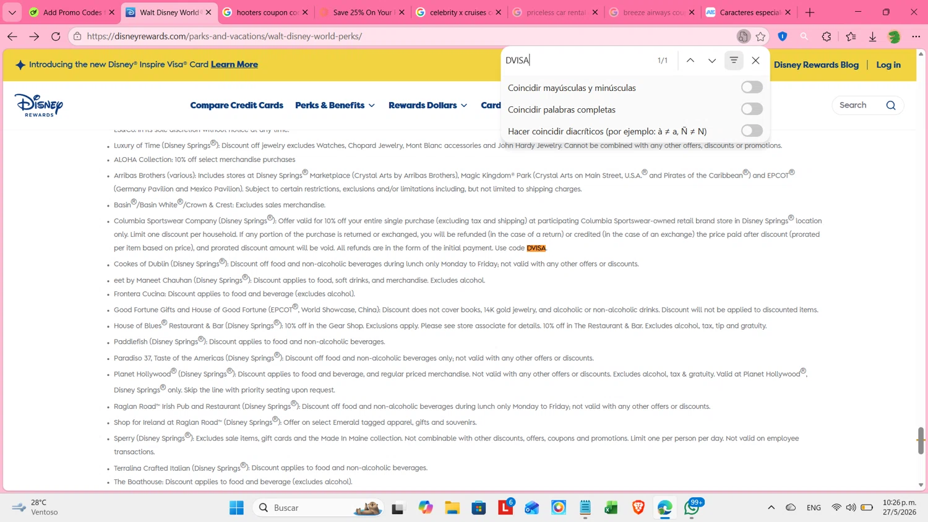Expand the Rewards Dollars menu
This screenshot has width=928, height=522.
click(428, 105)
